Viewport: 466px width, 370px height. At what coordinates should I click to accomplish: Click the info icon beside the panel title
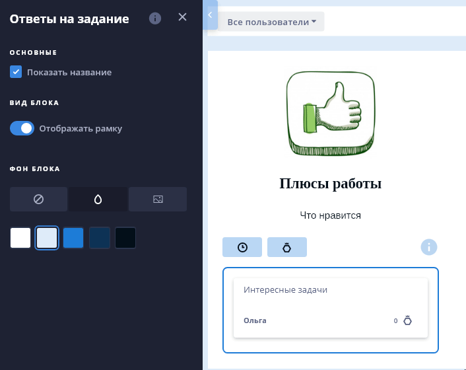click(x=155, y=18)
